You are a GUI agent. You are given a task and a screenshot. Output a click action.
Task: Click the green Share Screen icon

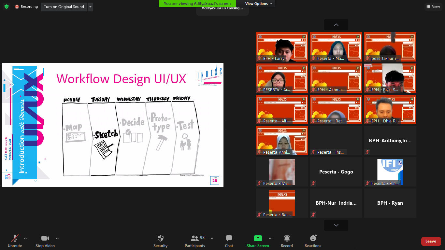point(258,238)
